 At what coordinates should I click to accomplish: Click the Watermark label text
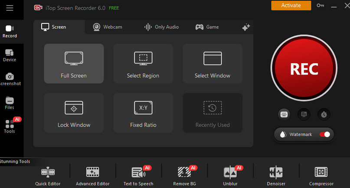301,134
